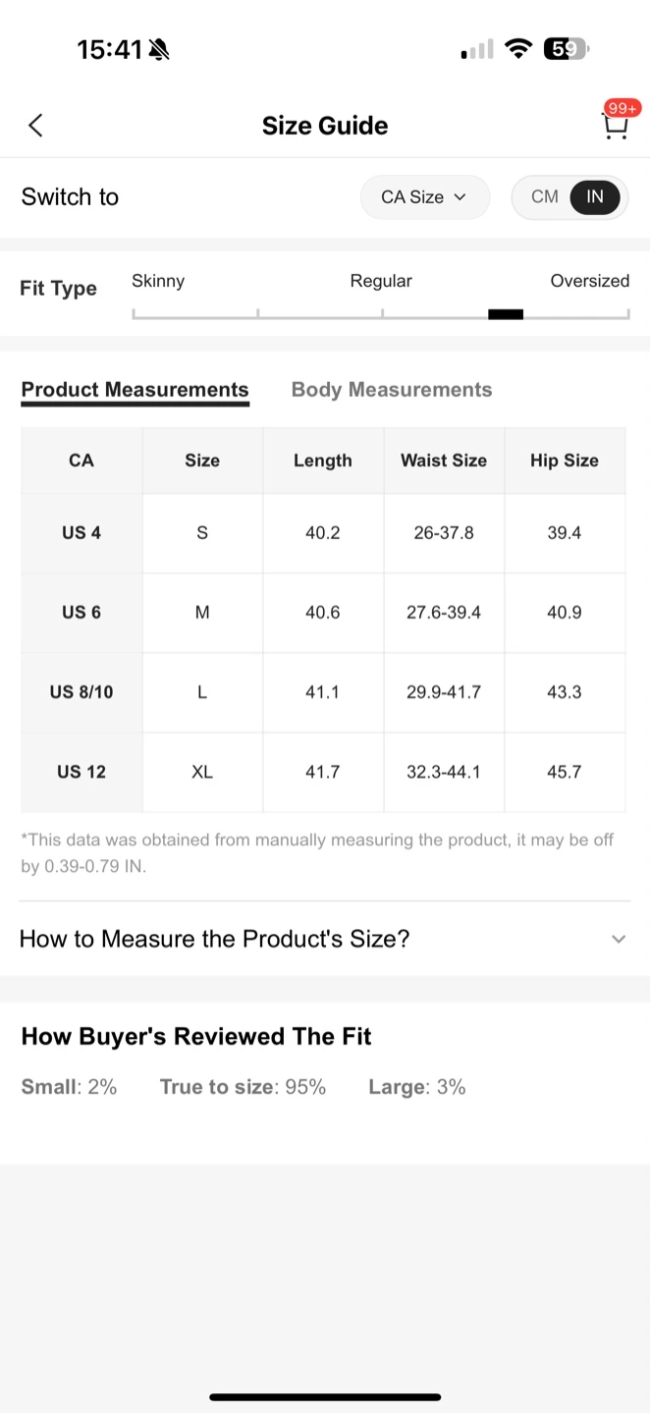
Task: Tap the cellular signal bars icon
Action: (x=477, y=49)
